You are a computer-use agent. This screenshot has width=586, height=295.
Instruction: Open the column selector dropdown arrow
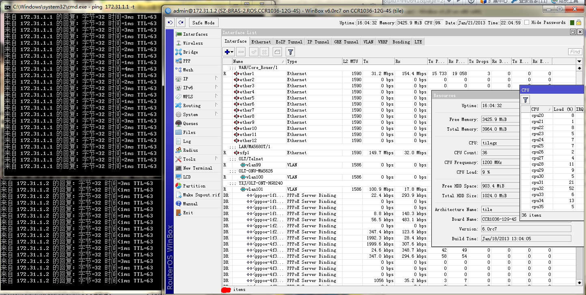[579, 61]
